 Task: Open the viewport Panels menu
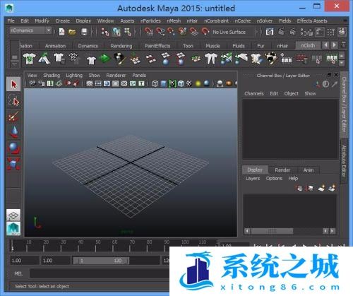[x=139, y=75]
